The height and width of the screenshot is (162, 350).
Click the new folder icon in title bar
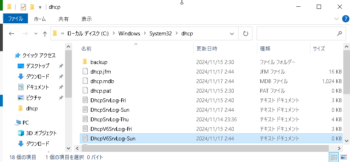[32, 7]
